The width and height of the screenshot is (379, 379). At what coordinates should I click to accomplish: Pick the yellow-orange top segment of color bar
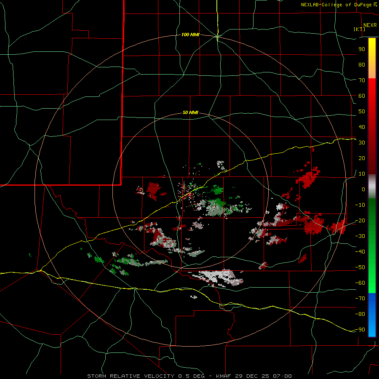coord(372,58)
